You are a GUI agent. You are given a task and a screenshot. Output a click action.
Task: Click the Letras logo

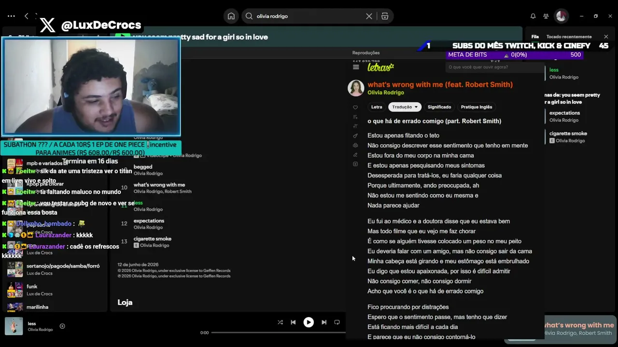pos(380,67)
